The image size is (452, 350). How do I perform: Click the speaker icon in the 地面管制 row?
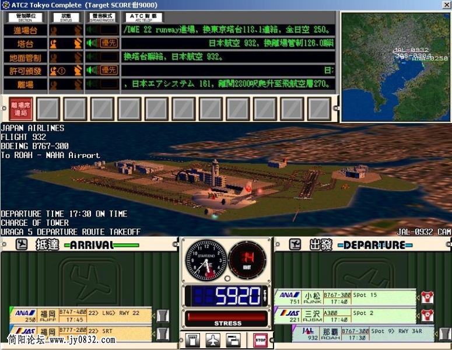92,57
